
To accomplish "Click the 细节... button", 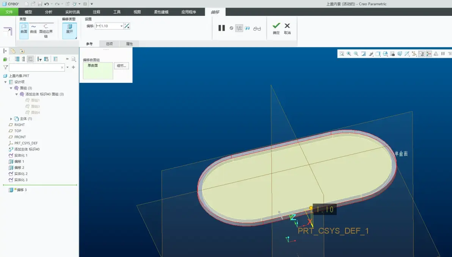I will [x=121, y=66].
